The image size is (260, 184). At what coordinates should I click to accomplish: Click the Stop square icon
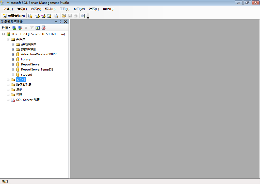click(26, 28)
